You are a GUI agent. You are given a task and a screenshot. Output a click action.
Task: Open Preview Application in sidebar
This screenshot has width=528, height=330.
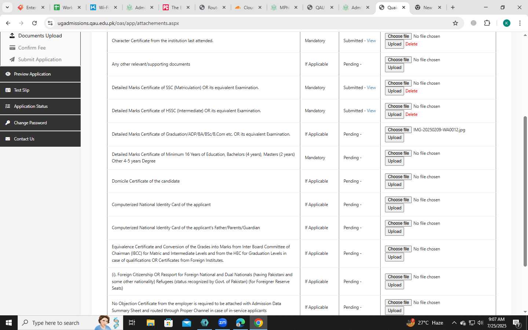pyautogui.click(x=40, y=74)
